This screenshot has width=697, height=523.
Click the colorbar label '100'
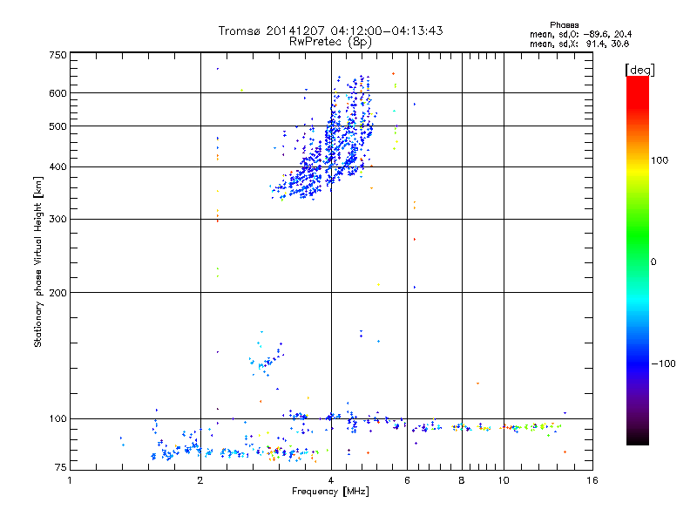660,160
